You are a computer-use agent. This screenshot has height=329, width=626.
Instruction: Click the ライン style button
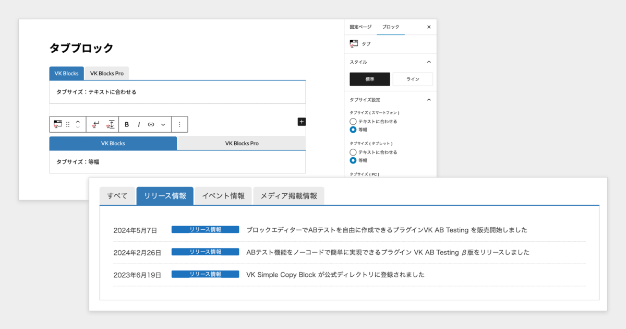point(413,79)
